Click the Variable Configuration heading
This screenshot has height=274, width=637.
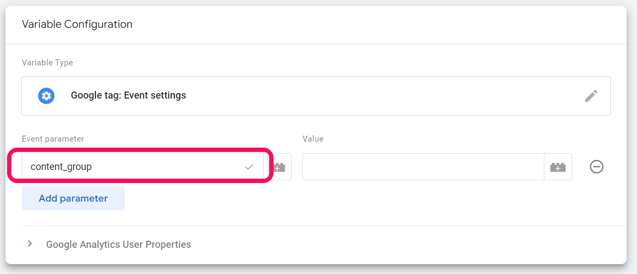pos(77,25)
